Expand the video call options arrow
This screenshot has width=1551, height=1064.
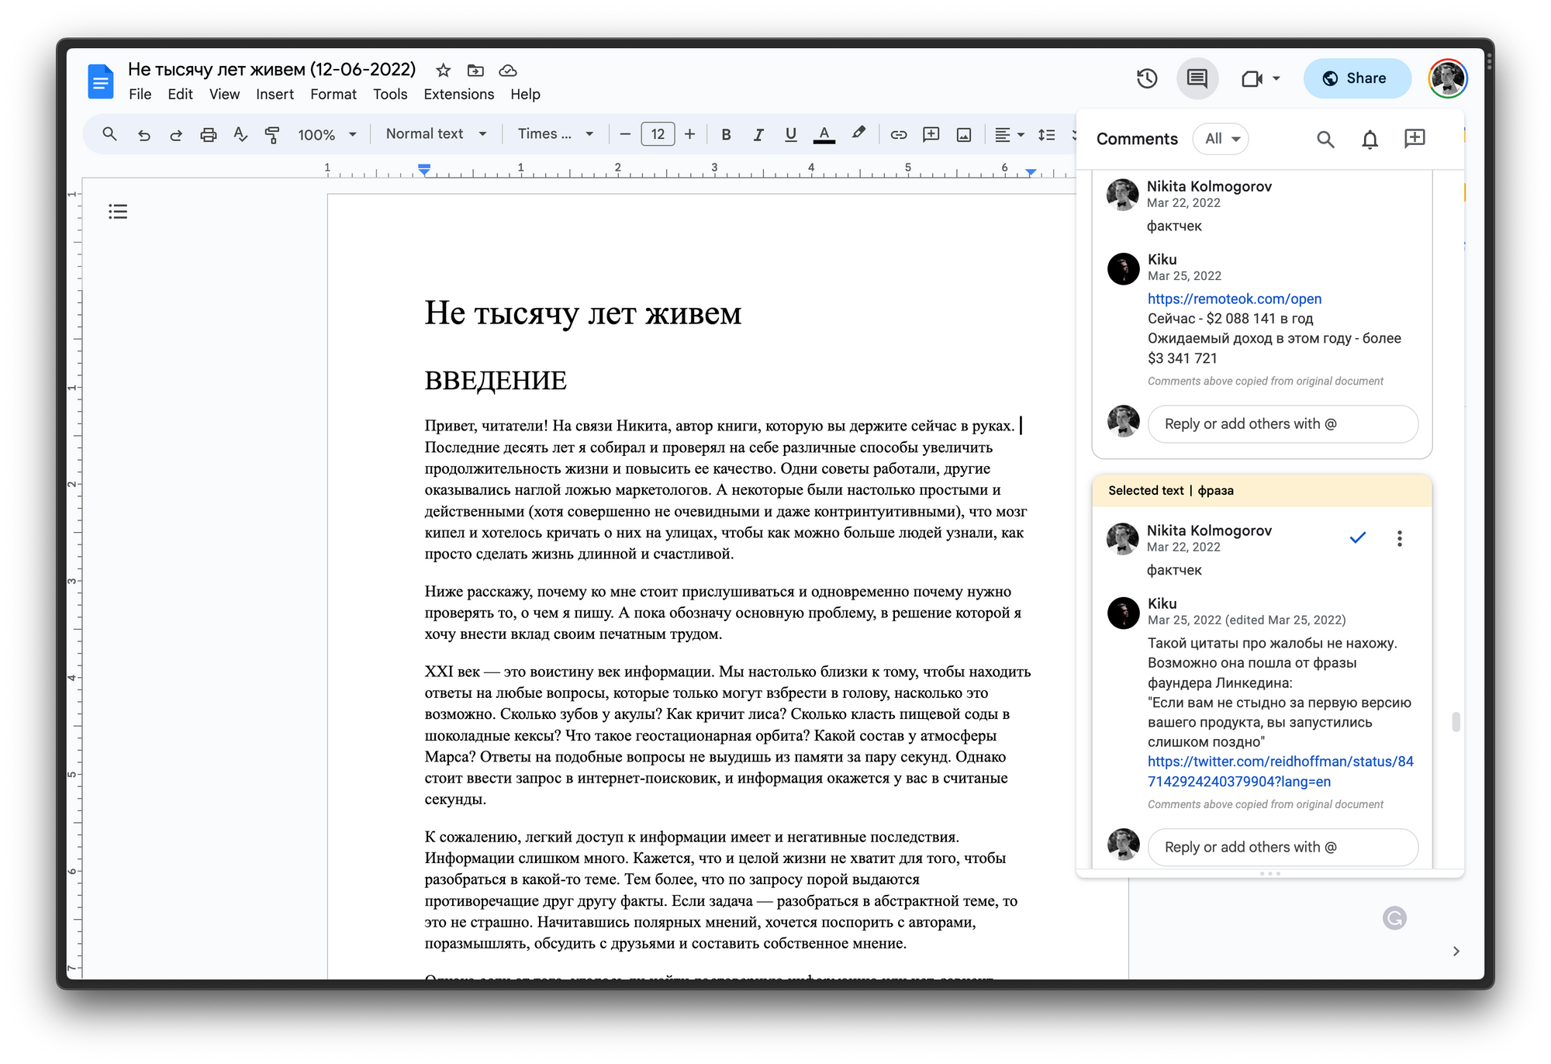click(1276, 78)
